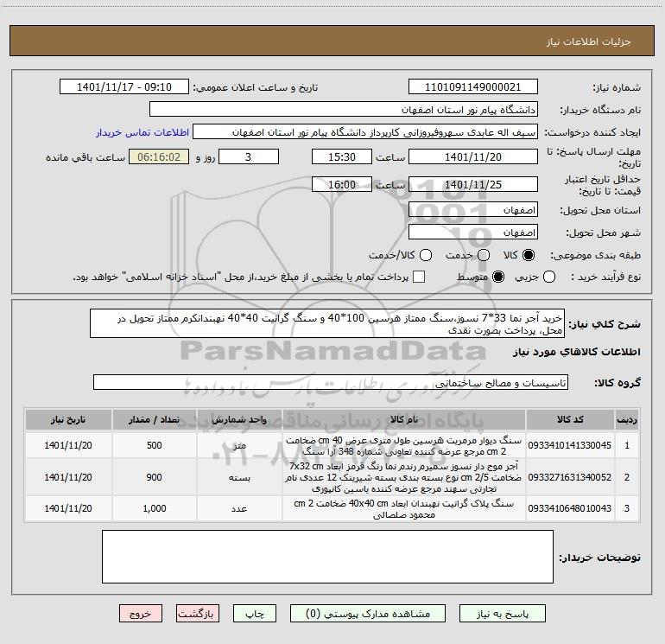
Task: Click the اطلاعات کالاهای مورد نیاز heading
Action: pos(576,352)
